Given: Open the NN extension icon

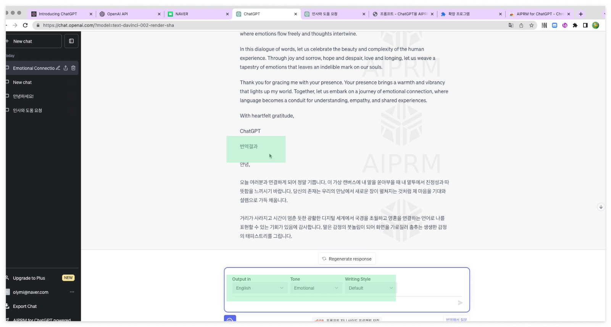Looking at the screenshot, I should pyautogui.click(x=544, y=25).
